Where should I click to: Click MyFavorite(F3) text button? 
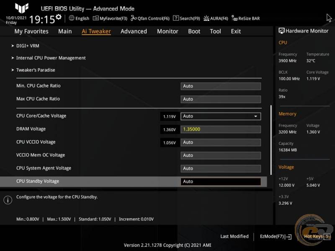point(113,18)
